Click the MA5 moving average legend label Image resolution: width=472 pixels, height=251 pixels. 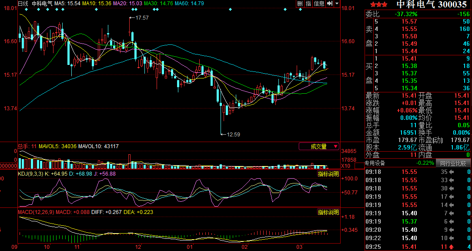coord(68,3)
